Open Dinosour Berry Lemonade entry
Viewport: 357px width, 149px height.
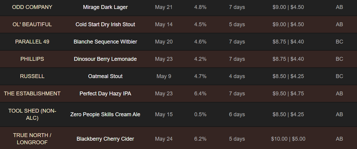pyautogui.click(x=105, y=59)
